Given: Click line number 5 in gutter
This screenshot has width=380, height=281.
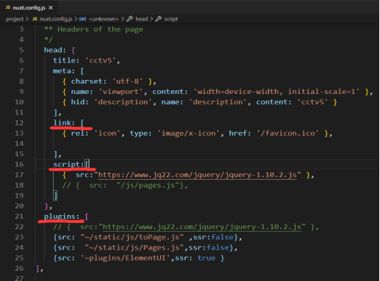Looking at the screenshot, I should click(21, 50).
